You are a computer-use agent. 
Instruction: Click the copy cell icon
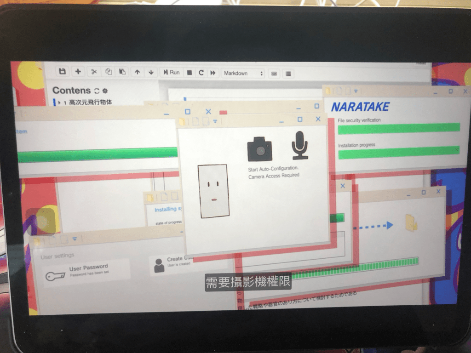(x=109, y=72)
